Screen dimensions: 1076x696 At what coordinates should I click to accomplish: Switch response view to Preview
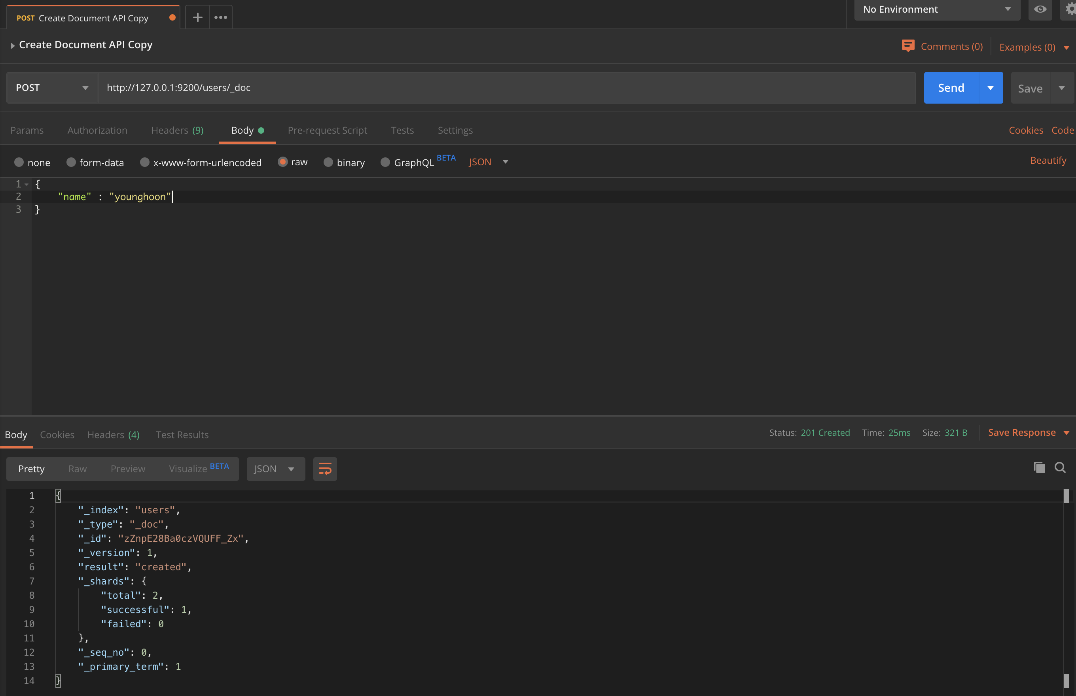pyautogui.click(x=128, y=469)
